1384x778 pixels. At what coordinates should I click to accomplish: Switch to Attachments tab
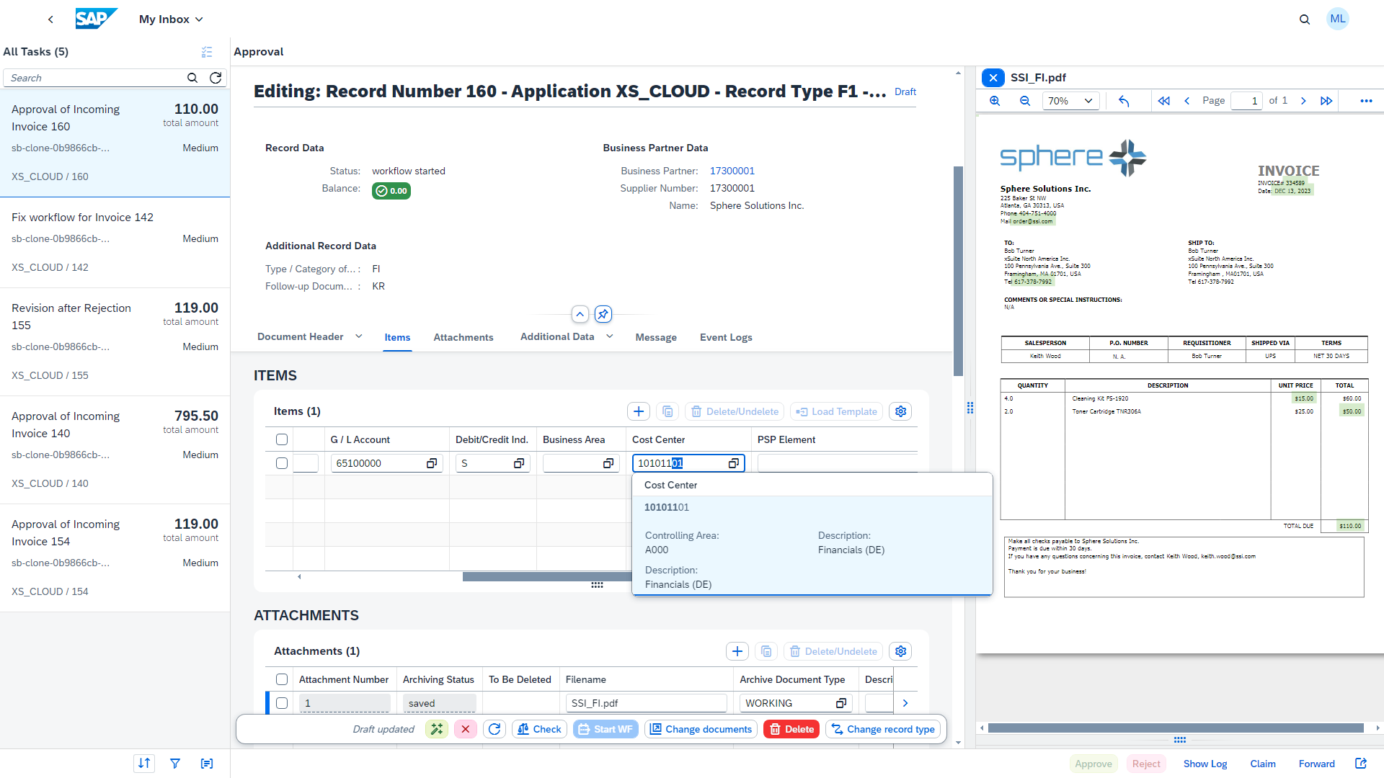point(463,337)
